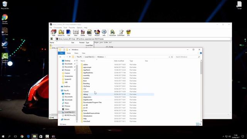The image size is (247, 139).
Task: Open Recycle Bin desktop icon
Action: click(x=5, y=5)
